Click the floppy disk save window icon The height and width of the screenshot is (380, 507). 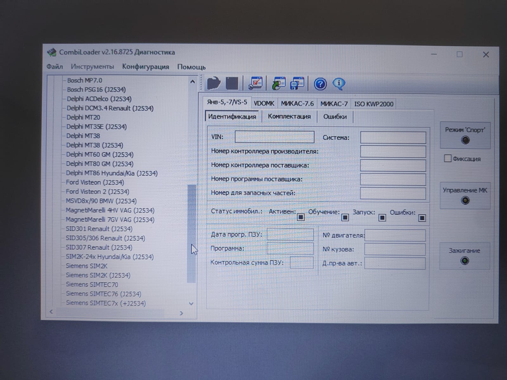point(297,84)
